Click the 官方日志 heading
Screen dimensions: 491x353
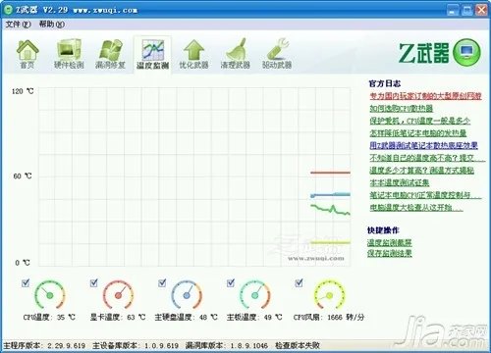click(385, 83)
